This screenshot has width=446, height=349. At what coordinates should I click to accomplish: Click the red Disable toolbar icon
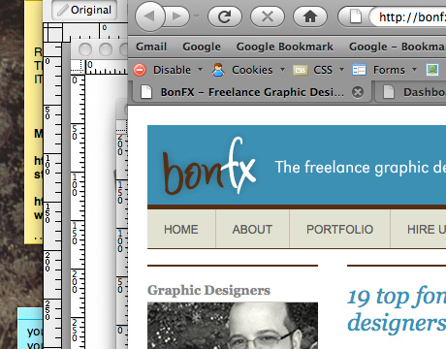point(140,70)
